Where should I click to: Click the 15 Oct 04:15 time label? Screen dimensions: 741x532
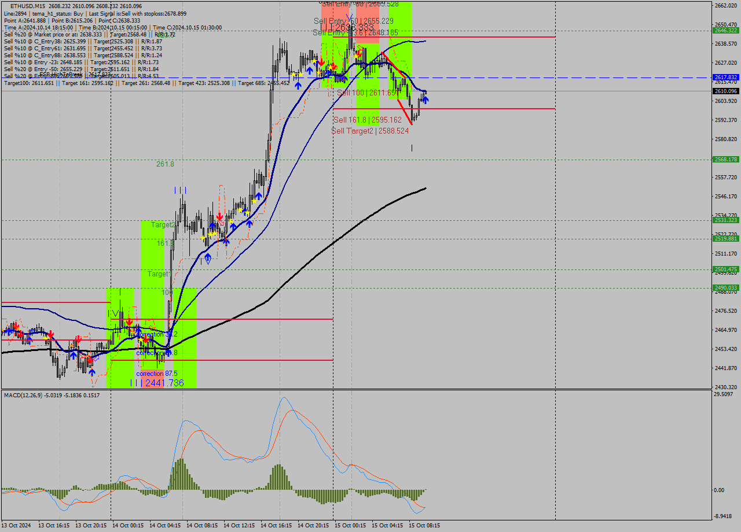(387, 526)
